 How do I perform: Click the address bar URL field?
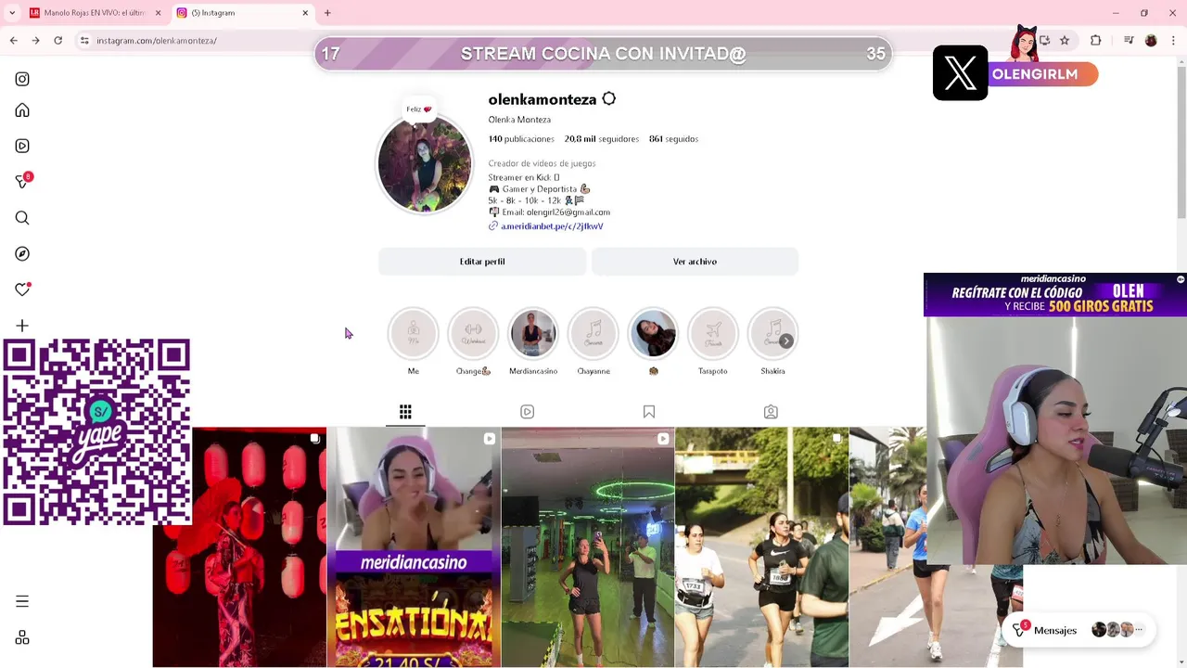tap(556, 41)
